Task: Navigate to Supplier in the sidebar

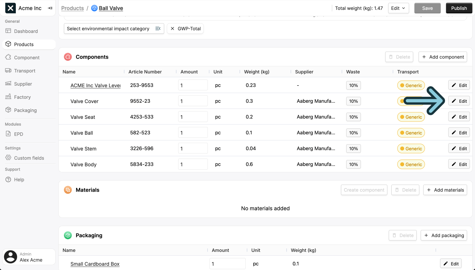Action: click(x=23, y=84)
